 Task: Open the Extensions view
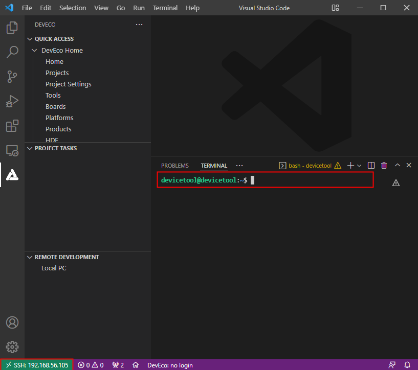click(12, 126)
